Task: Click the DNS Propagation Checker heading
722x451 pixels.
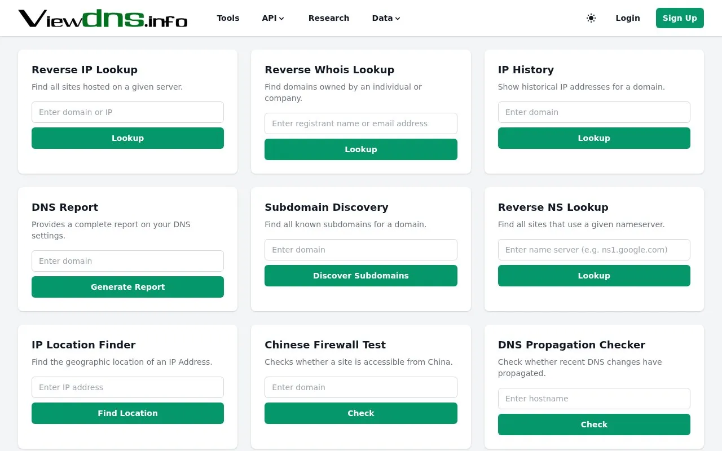Action: [571, 345]
